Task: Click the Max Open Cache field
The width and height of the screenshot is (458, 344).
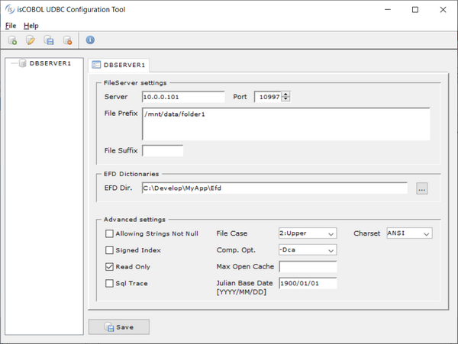Action: [308, 267]
